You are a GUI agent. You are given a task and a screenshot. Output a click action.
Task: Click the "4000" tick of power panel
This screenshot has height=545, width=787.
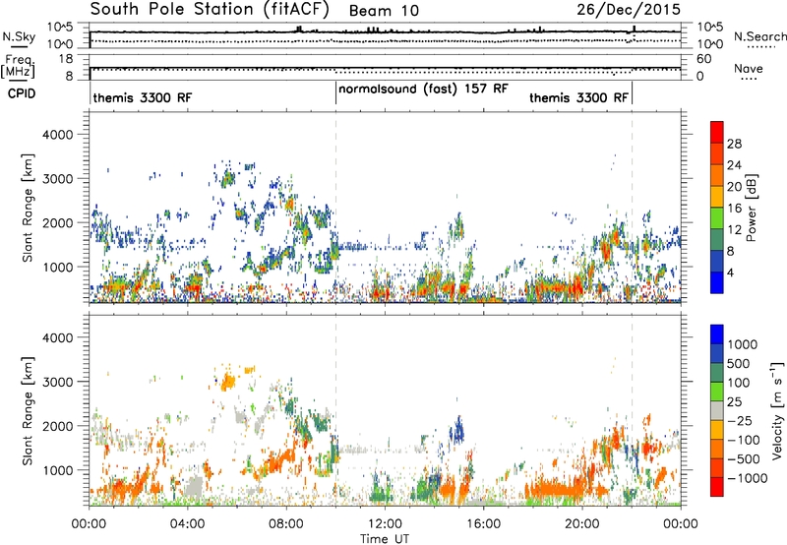point(58,135)
